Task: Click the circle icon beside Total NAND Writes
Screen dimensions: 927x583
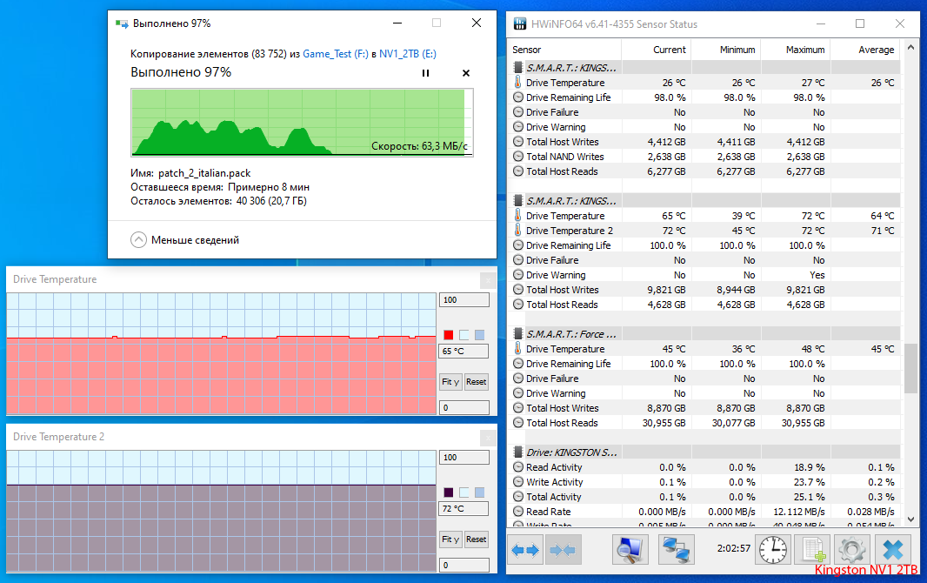Action: (x=518, y=157)
